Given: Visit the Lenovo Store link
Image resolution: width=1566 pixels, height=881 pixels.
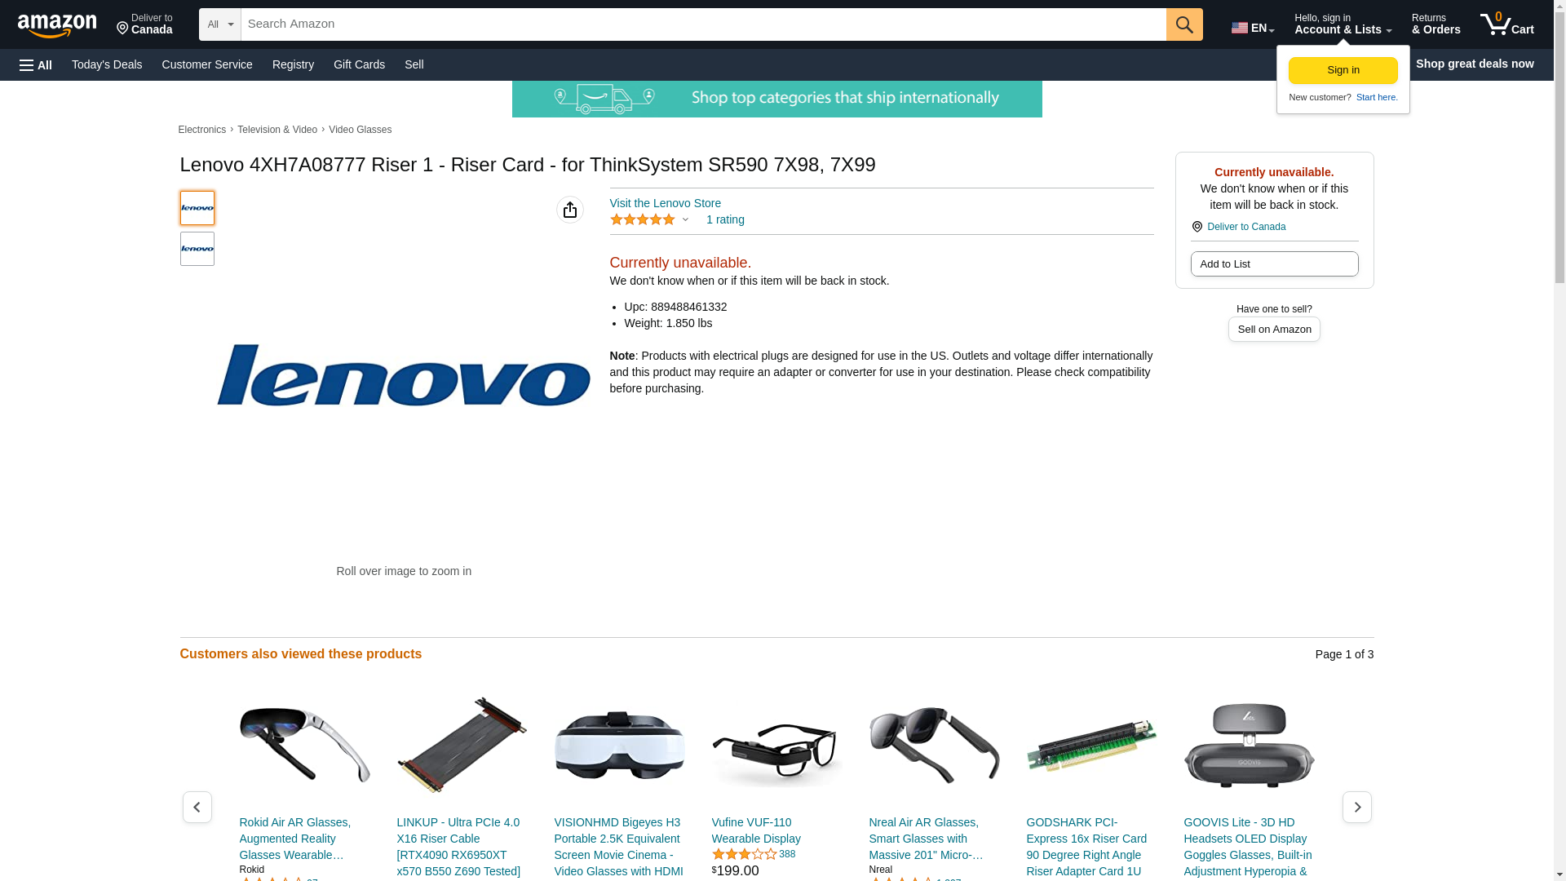Looking at the screenshot, I should click(665, 203).
